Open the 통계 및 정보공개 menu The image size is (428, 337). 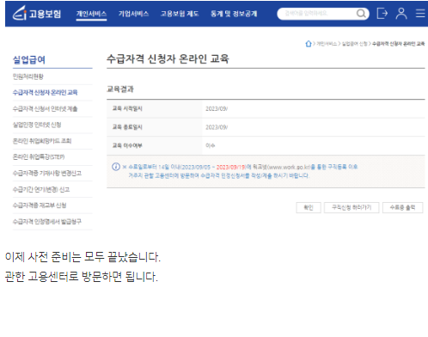pos(234,14)
